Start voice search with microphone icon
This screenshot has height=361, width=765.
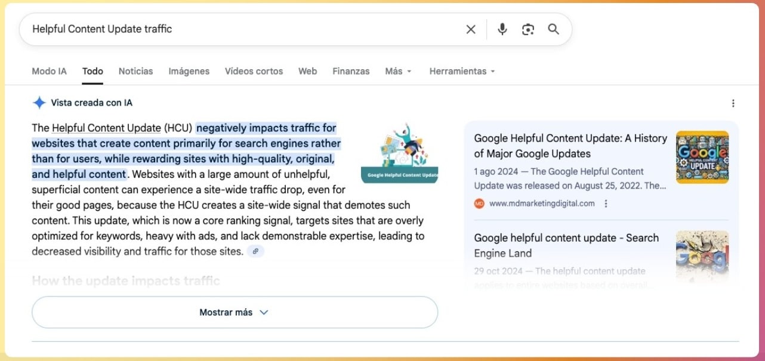pos(502,29)
